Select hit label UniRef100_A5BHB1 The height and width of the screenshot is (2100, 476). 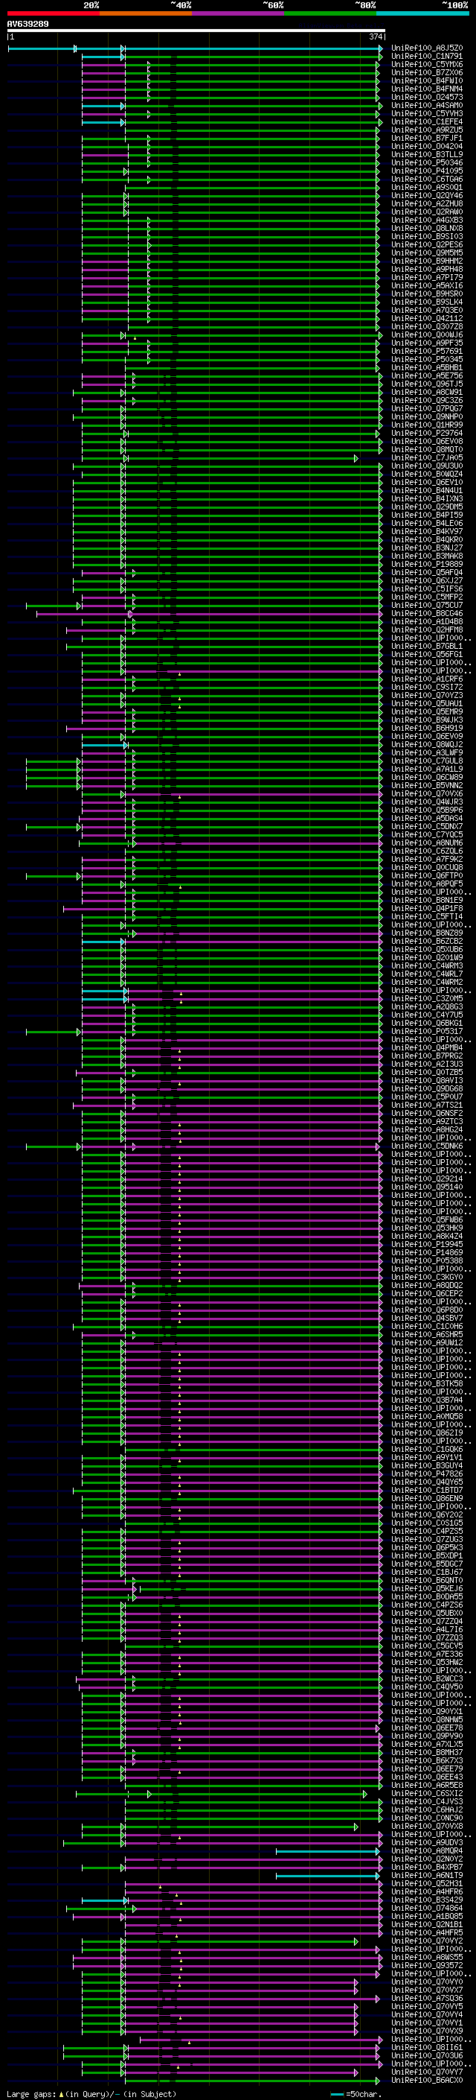[x=427, y=368]
